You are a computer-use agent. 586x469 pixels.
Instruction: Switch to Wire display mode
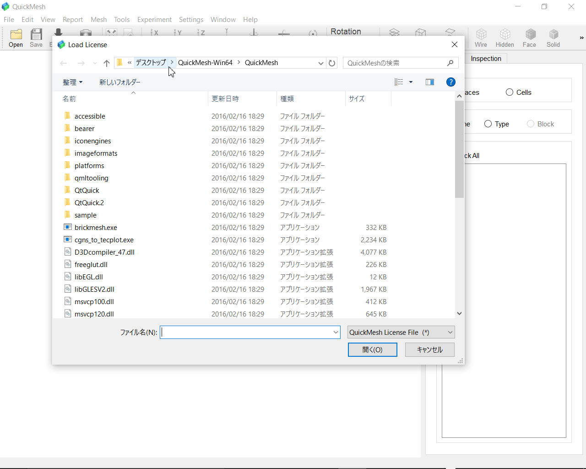481,38
